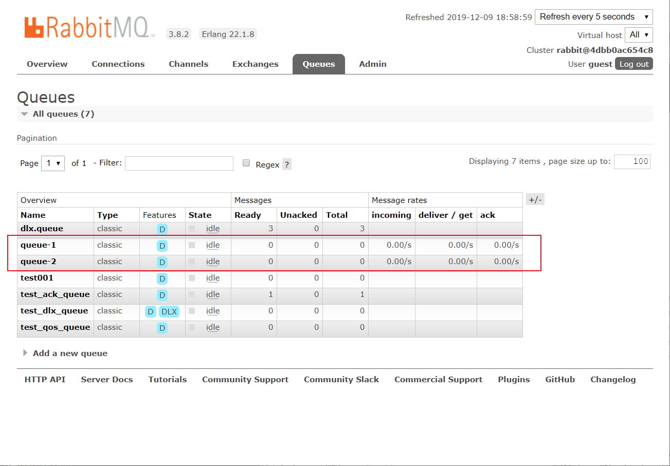Click the D feature badge for test001
670x466 pixels.
click(162, 278)
